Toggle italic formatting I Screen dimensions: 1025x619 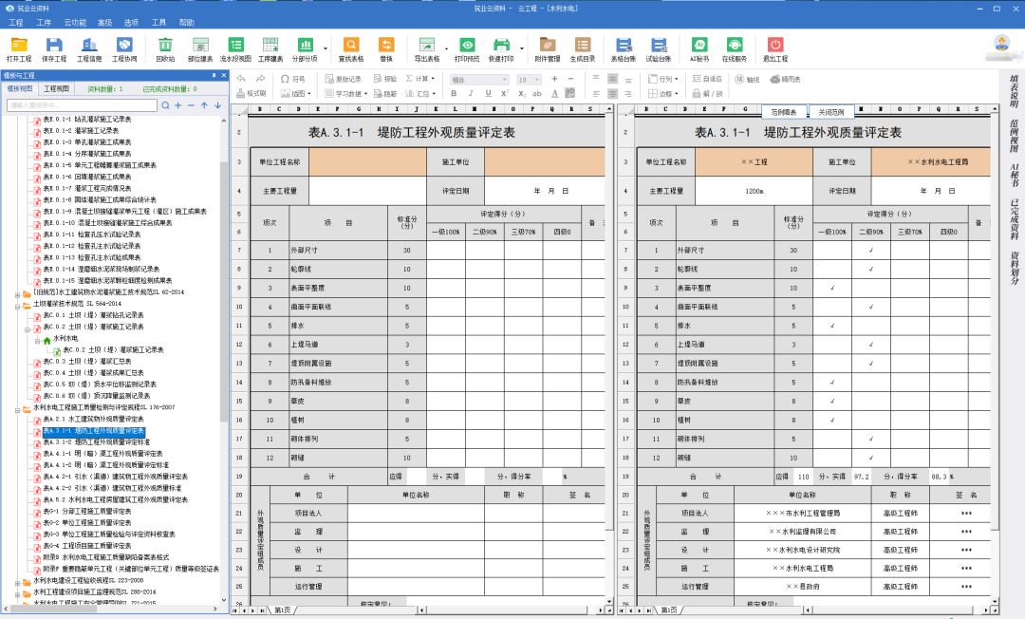tap(471, 93)
